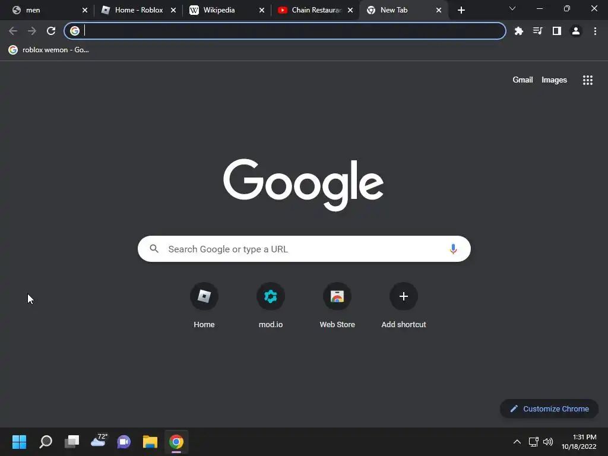
Task: Open Windows taskbar search
Action: (x=46, y=442)
